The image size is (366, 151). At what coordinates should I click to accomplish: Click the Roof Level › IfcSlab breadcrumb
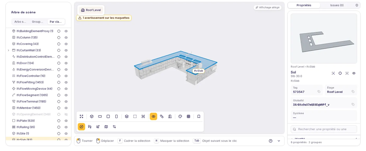point(303,67)
